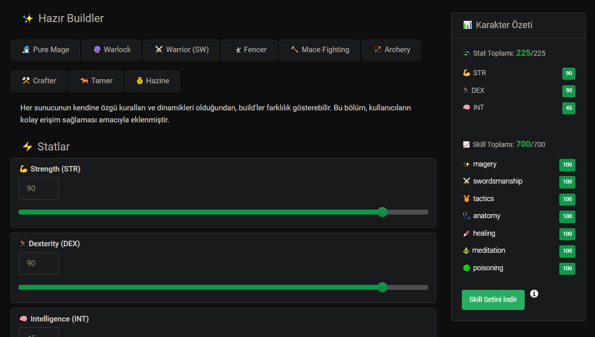The image size is (595, 337).
Task: Click the INT value badge 45
Action: [569, 108]
